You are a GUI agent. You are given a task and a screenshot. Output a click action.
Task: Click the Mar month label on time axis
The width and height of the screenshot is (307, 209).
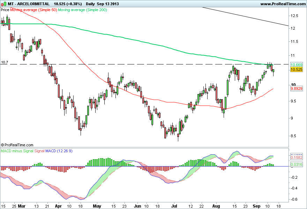(x=22, y=206)
